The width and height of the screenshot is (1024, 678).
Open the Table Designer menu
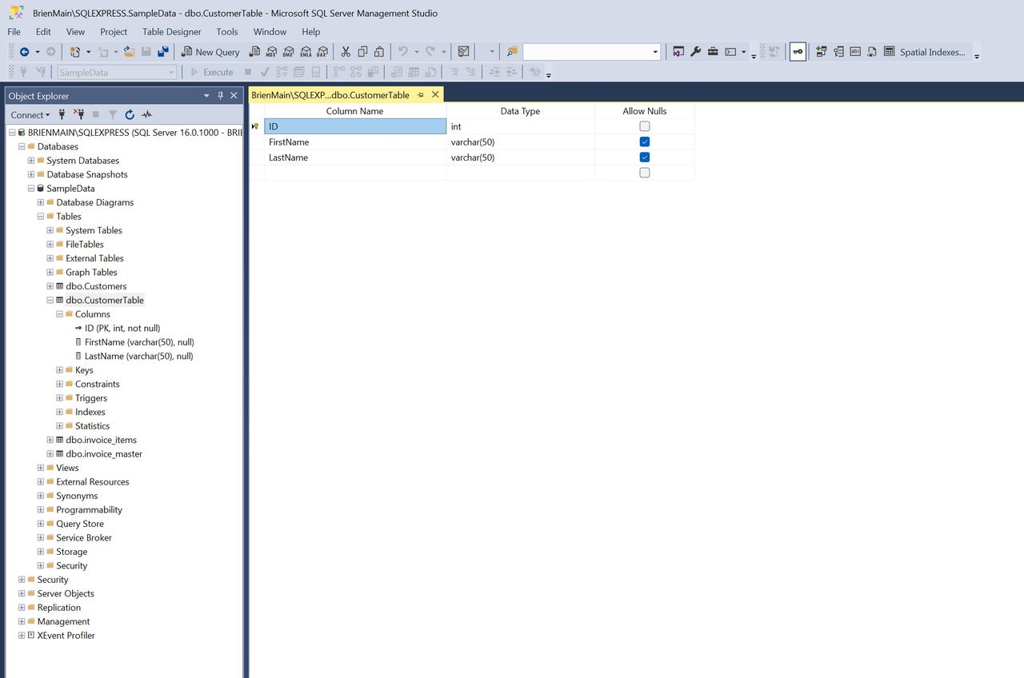point(171,32)
